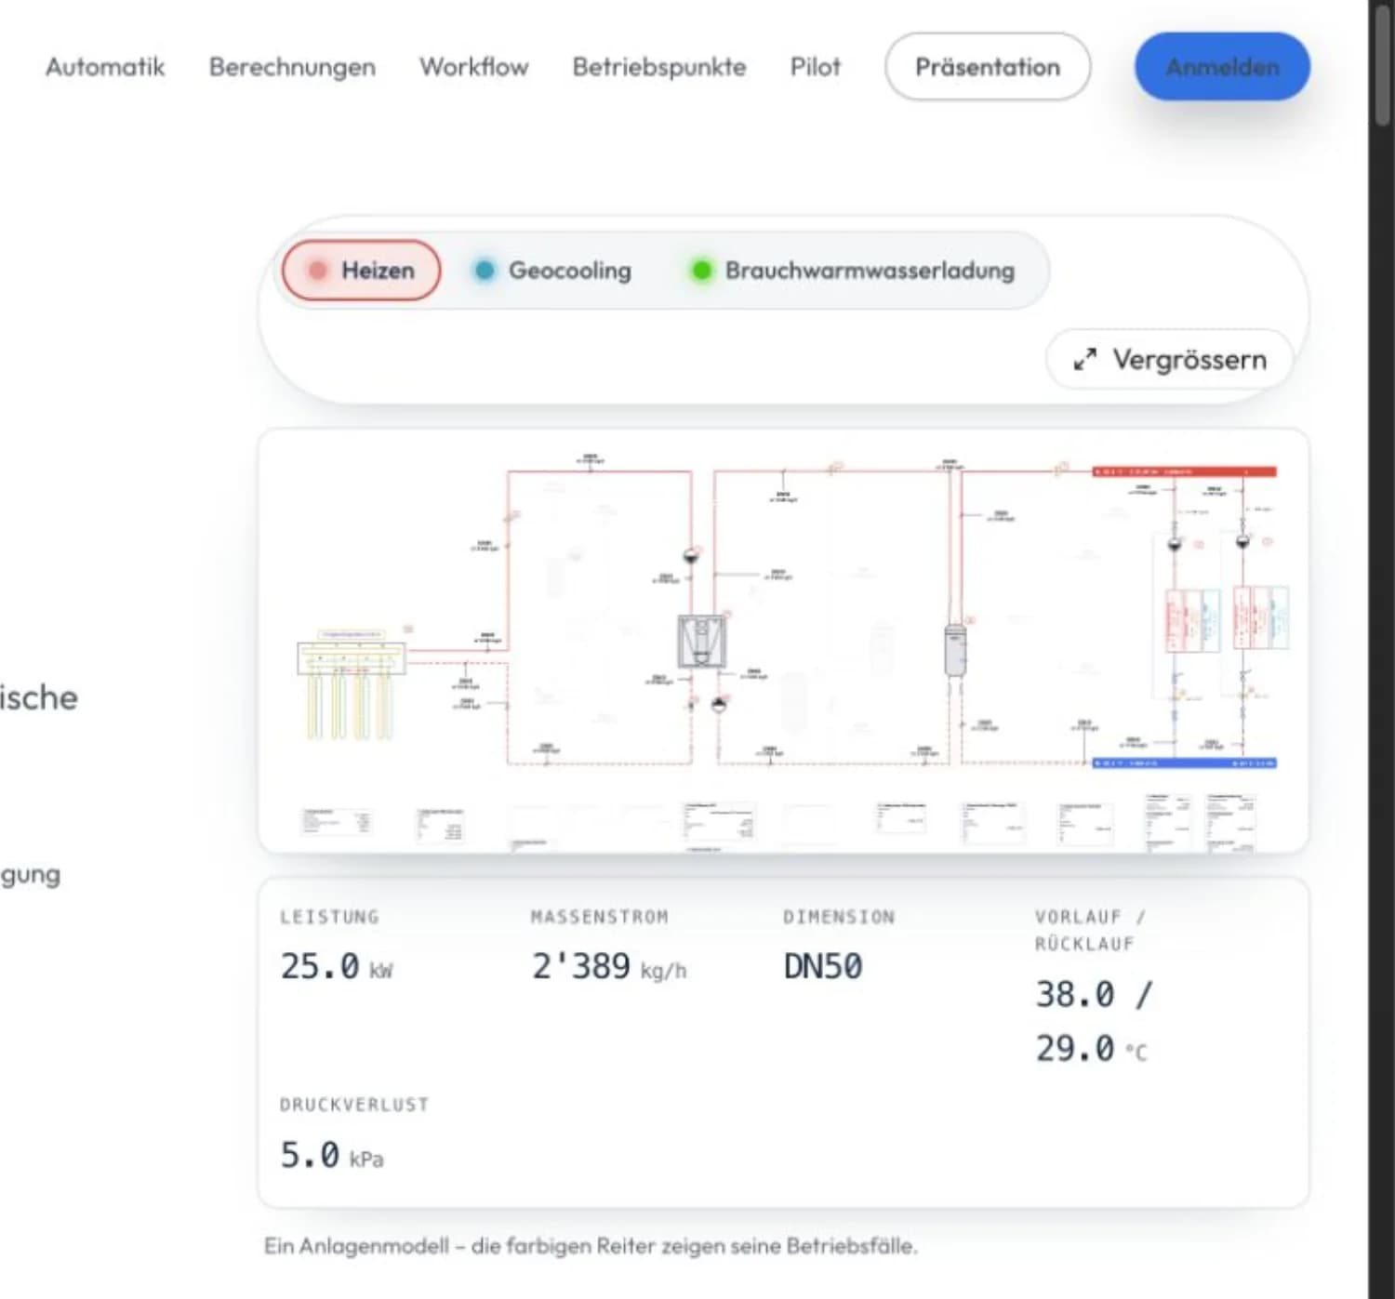This screenshot has height=1299, width=1395.
Task: Click the LEISTUNG label
Action: [x=330, y=917]
